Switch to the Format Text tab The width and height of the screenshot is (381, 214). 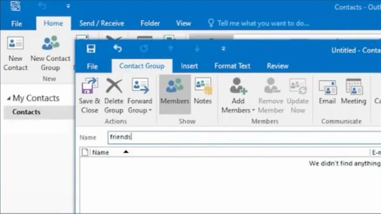point(232,66)
